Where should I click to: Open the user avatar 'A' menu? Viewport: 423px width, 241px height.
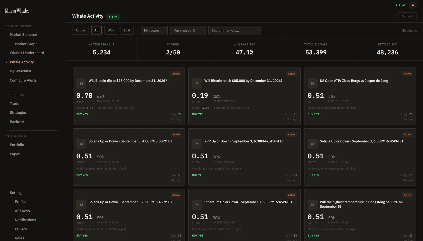[x=413, y=5]
